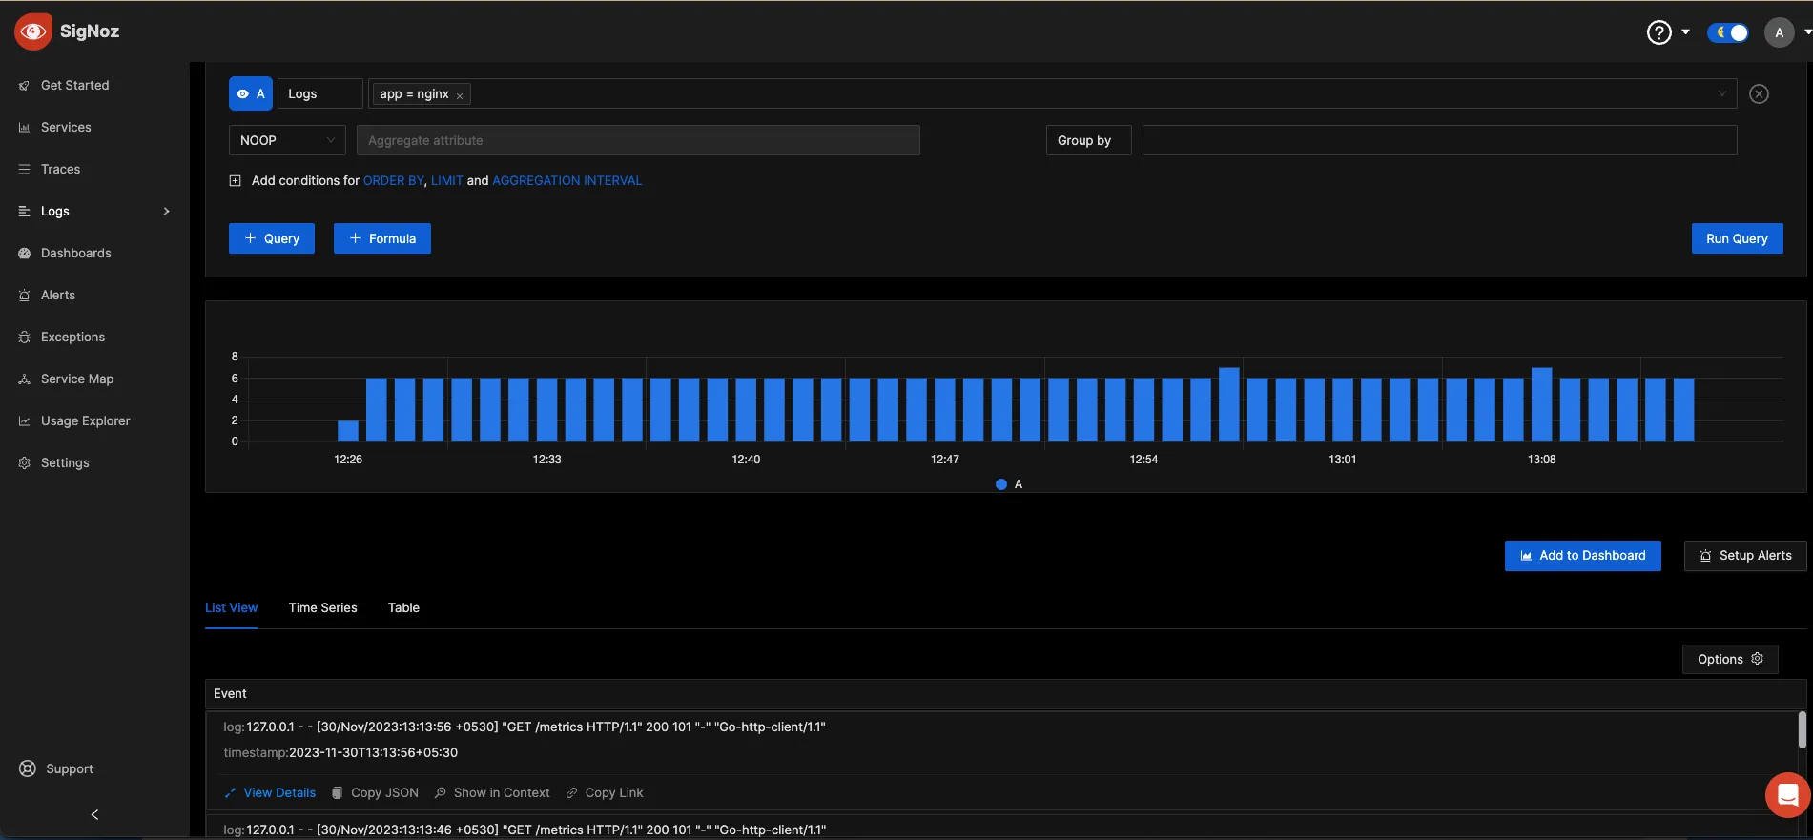The height and width of the screenshot is (840, 1813).
Task: Click the Setup Alerts button
Action: coord(1745,556)
